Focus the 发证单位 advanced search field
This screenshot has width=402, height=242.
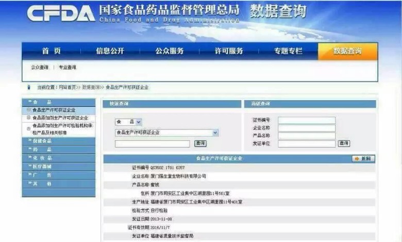click(307, 144)
